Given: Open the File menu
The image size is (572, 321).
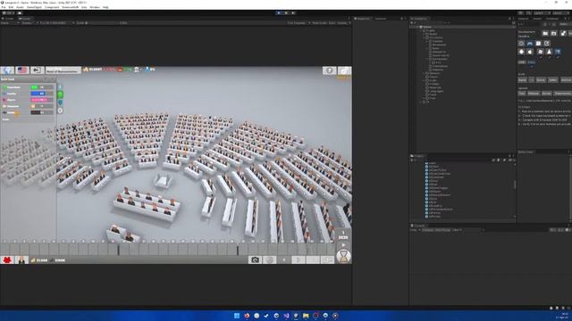Looking at the screenshot, I should tap(4, 7).
